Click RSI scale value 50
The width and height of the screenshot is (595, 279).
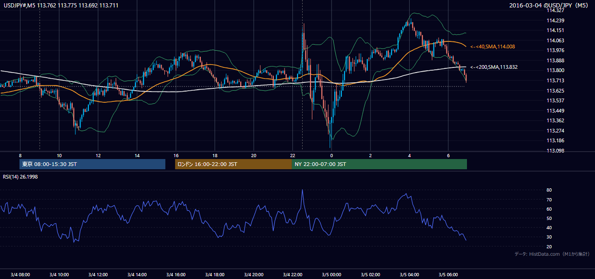549,219
